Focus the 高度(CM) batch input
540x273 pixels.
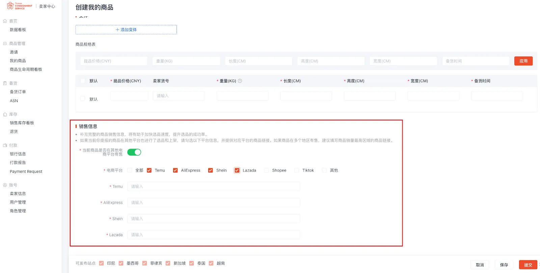coord(331,61)
